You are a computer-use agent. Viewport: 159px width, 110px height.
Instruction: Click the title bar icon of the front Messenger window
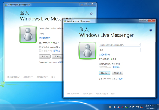65,21
